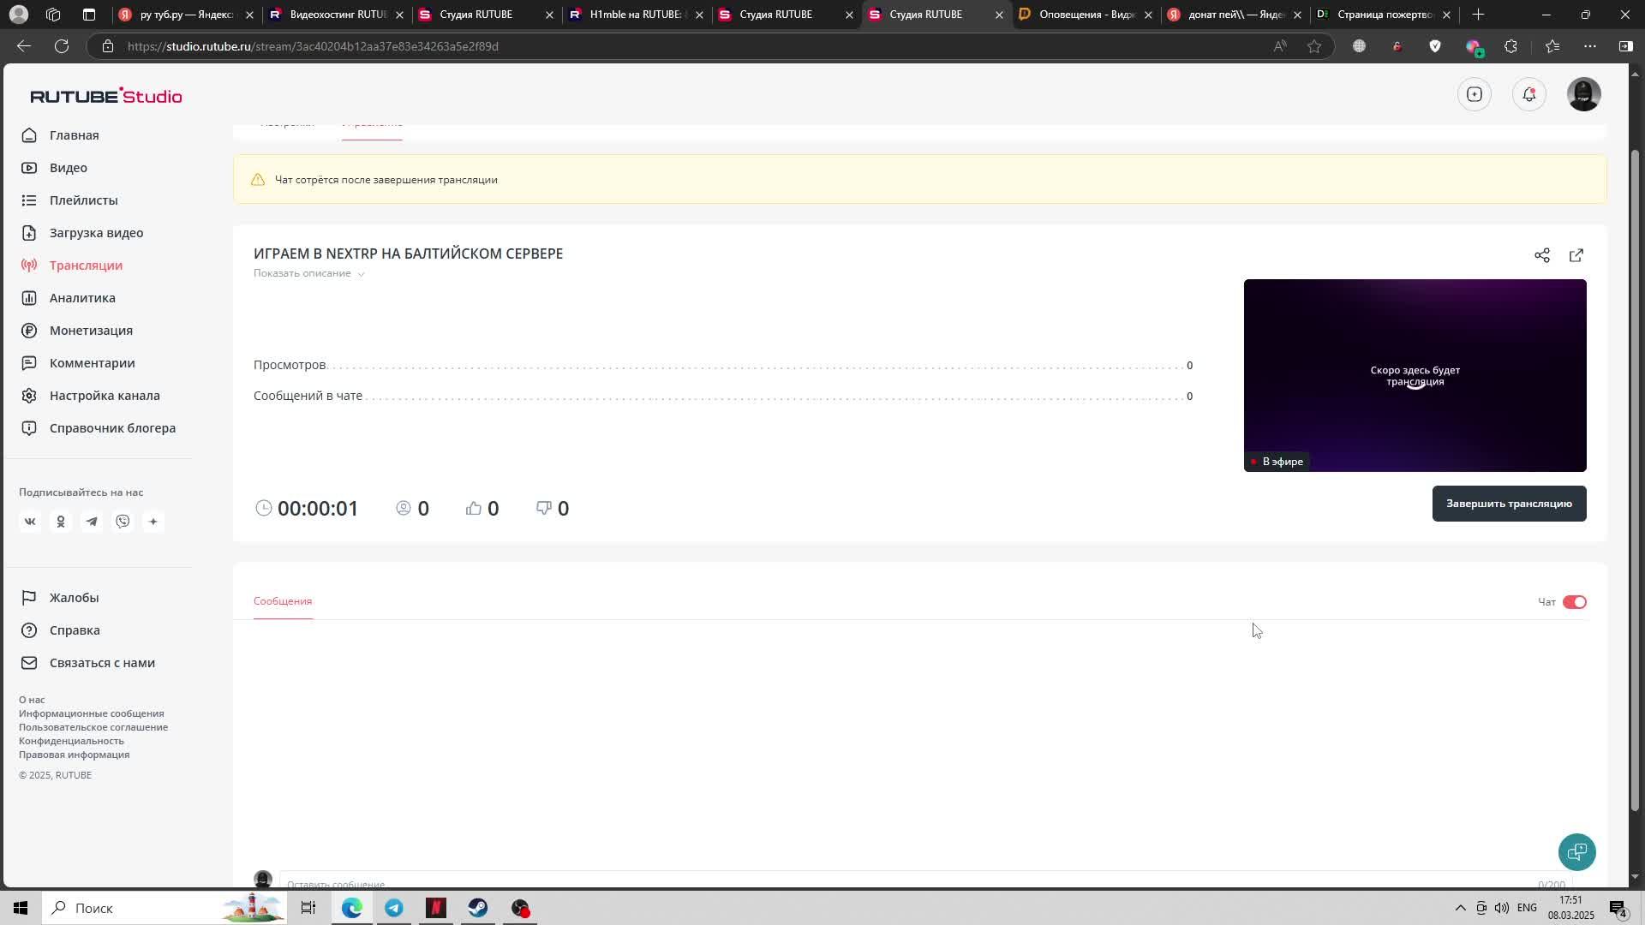
Task: Open О нас link
Action: point(32,700)
